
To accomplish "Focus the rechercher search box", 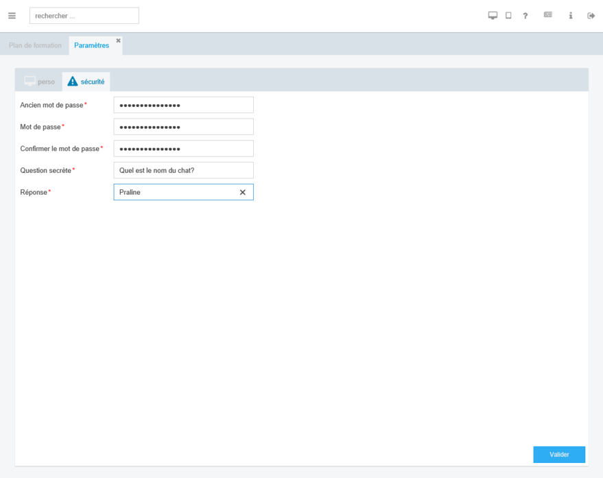I will [84, 16].
